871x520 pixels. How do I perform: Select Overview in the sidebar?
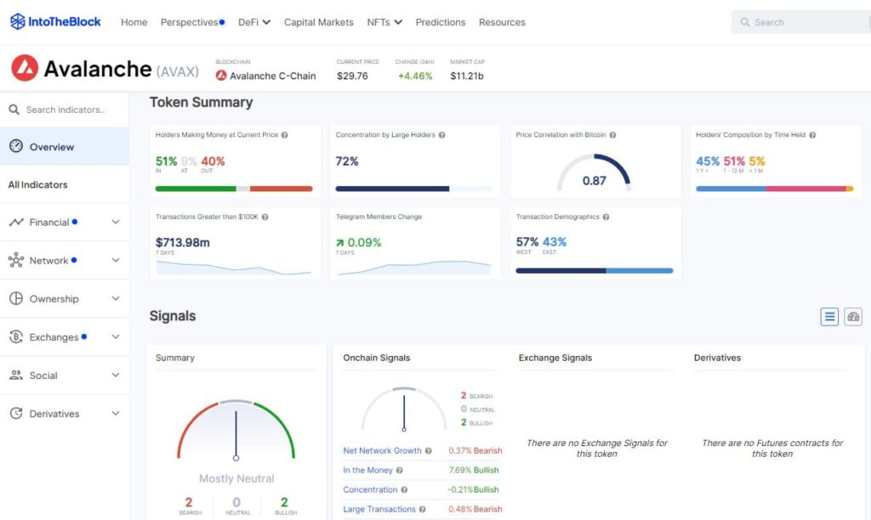[65, 146]
